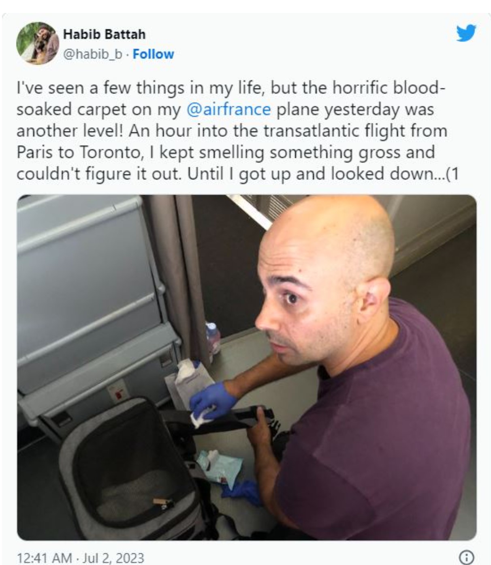Open the @habib_b handle link
The image size is (491, 565).
tap(93, 54)
